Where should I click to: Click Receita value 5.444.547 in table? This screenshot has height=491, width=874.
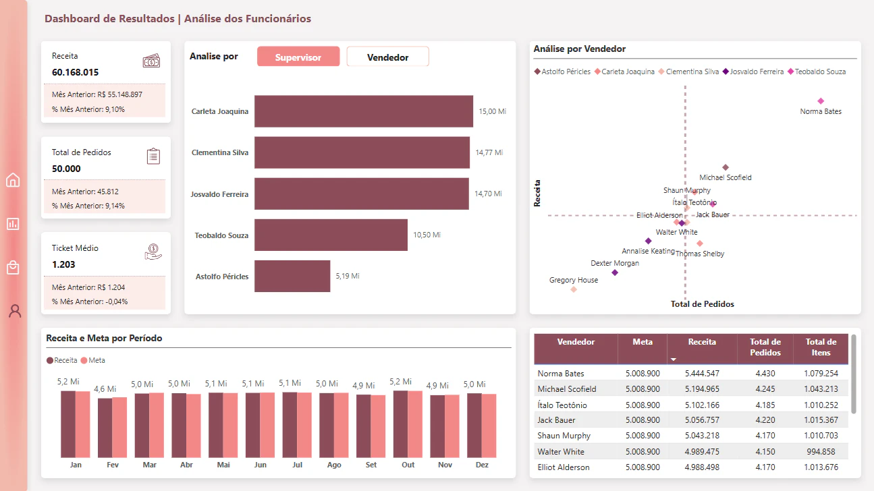[702, 374]
